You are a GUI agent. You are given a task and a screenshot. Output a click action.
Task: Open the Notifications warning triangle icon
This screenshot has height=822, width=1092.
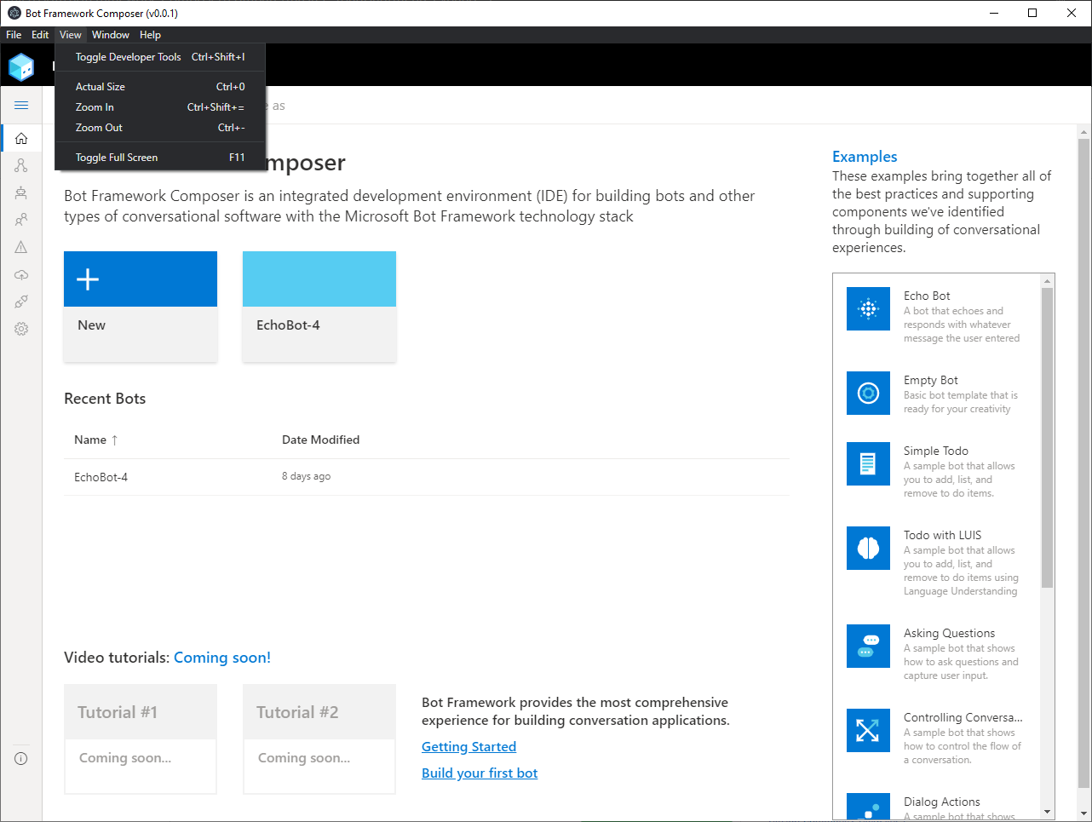pyautogui.click(x=21, y=247)
